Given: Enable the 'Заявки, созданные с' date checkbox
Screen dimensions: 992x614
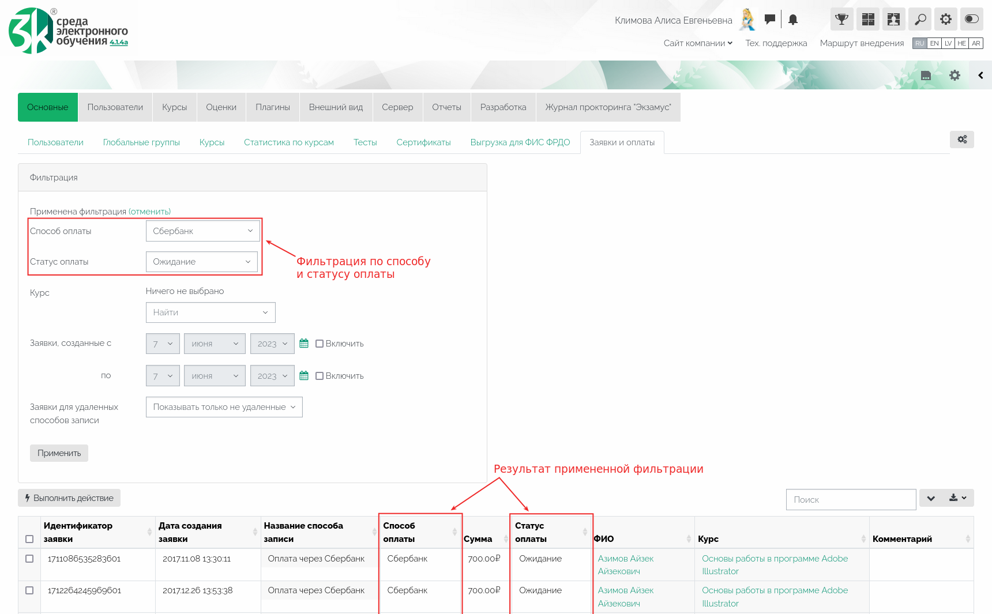Looking at the screenshot, I should point(320,344).
